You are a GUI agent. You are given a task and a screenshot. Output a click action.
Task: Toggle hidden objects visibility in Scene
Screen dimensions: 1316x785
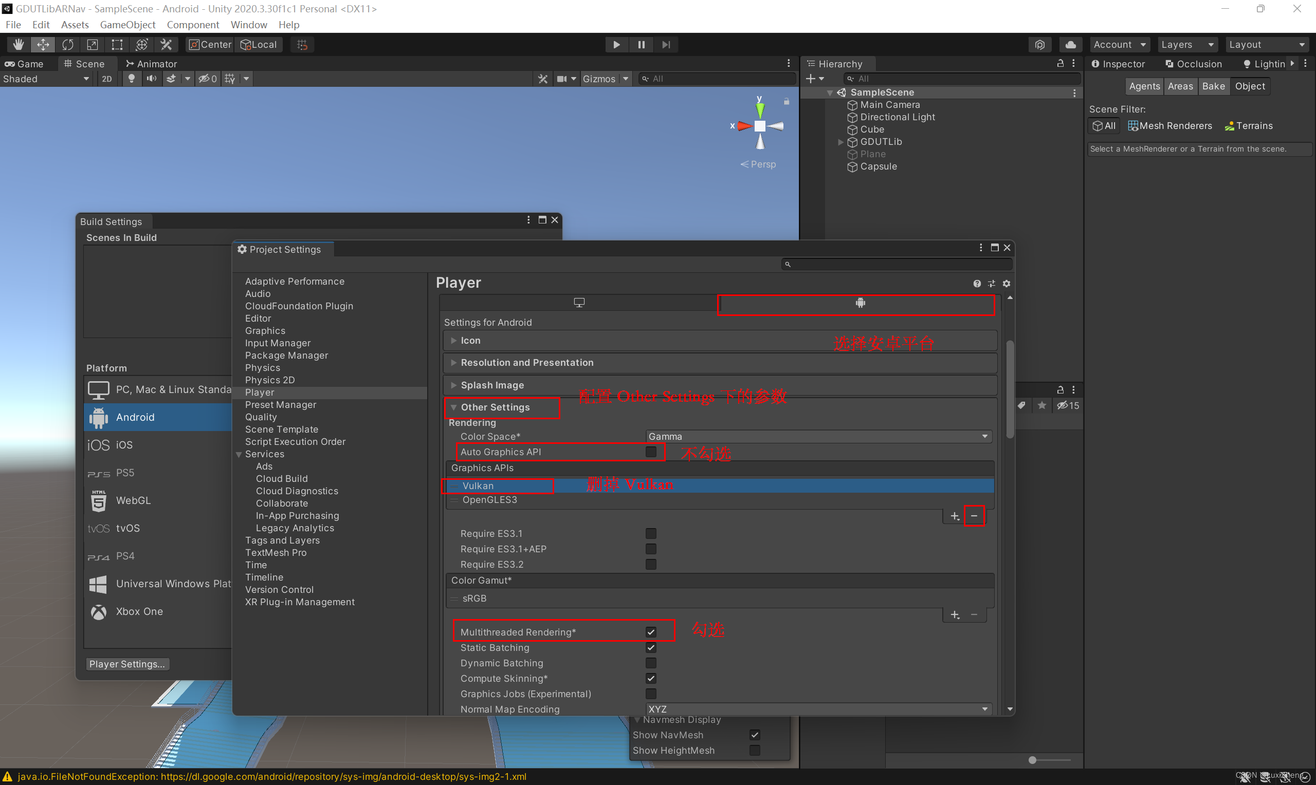(208, 78)
